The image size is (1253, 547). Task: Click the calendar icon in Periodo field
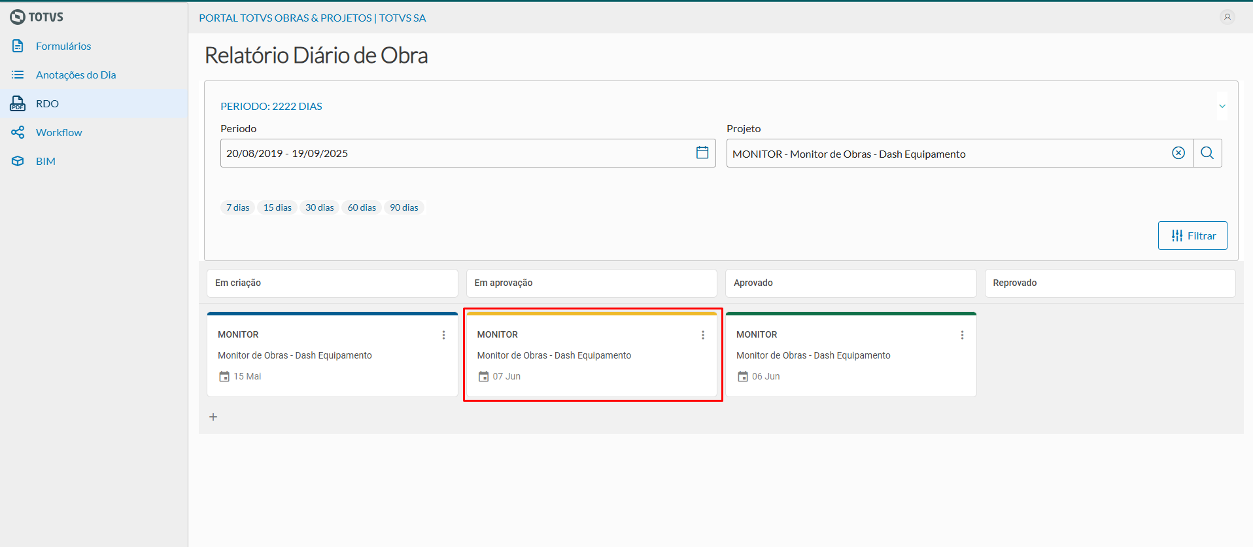click(702, 152)
